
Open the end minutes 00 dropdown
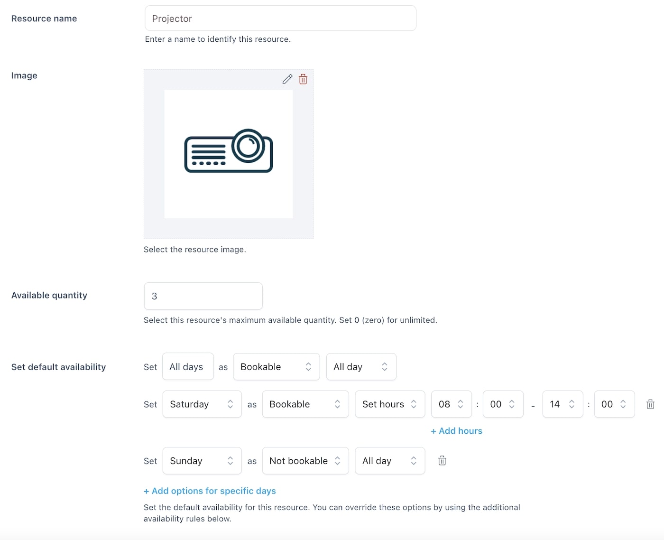[x=614, y=404]
